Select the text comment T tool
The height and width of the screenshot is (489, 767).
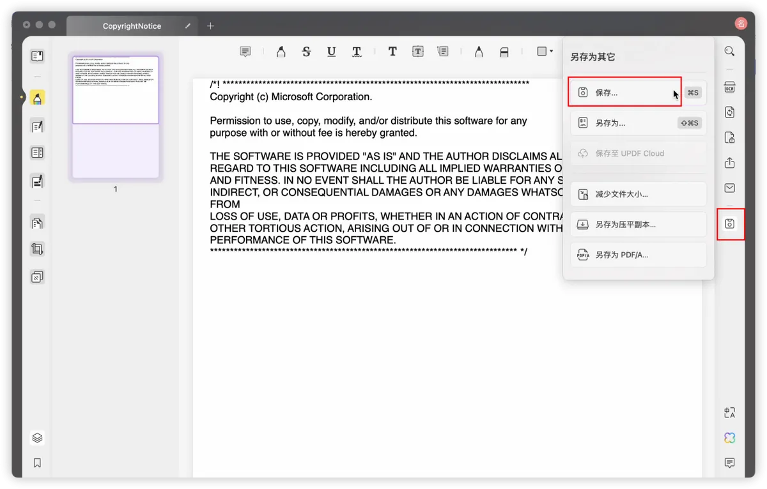click(392, 52)
